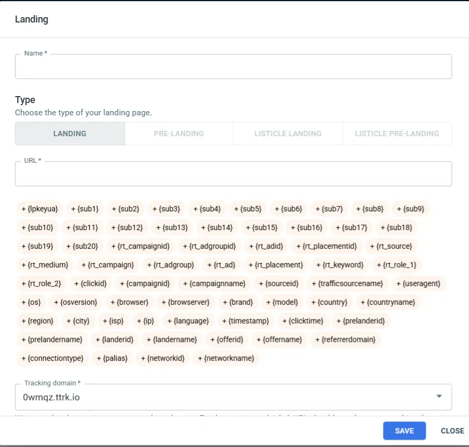Screen dimensions: 469x447
Task: Select Listicle Pre-Landing type
Action: click(397, 134)
